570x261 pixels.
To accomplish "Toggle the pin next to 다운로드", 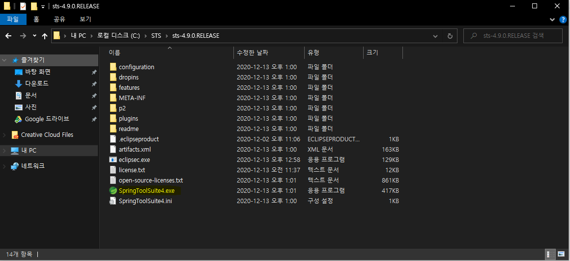I will (94, 84).
